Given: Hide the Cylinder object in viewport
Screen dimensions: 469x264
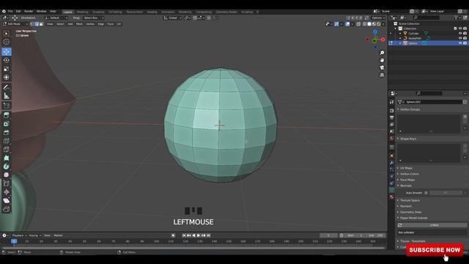Looking at the screenshot, I should 460,33.
